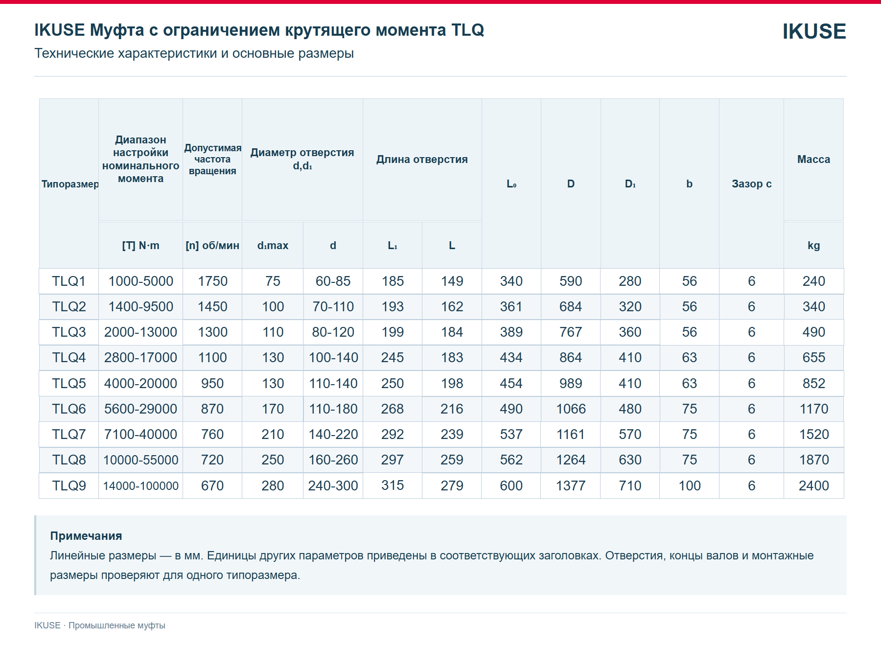Image resolution: width=881 pixels, height=647 pixels.
Task: Click L₁ value 315
Action: pos(393,485)
